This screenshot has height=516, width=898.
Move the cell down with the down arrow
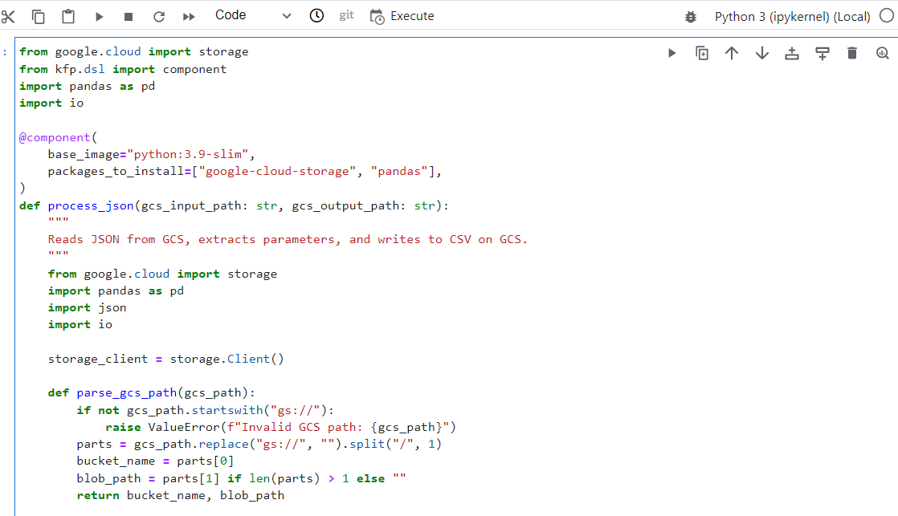[x=761, y=52]
